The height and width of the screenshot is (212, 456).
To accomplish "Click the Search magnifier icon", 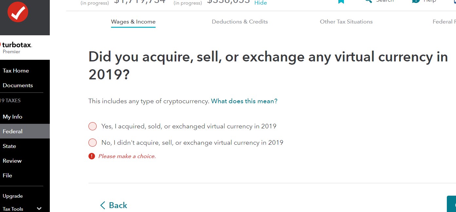I will click(x=369, y=1).
